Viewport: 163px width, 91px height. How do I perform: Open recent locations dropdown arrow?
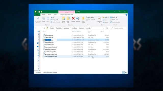pyautogui.click(x=42, y=28)
